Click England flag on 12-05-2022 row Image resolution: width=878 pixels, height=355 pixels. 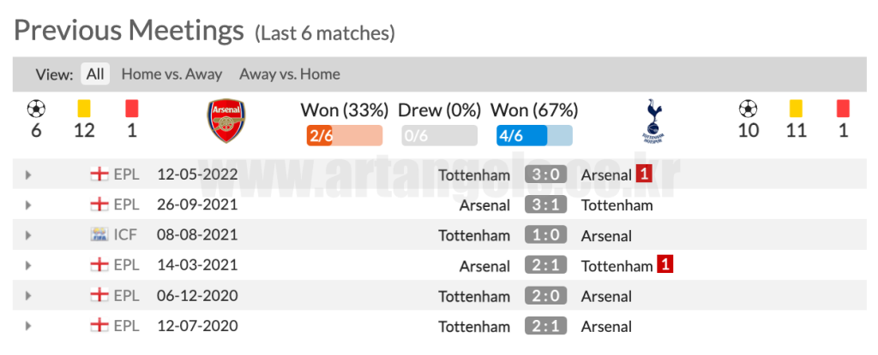click(99, 174)
